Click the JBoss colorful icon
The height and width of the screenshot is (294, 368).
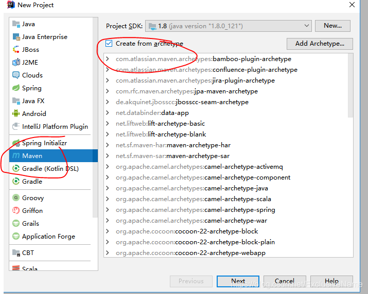(16, 50)
